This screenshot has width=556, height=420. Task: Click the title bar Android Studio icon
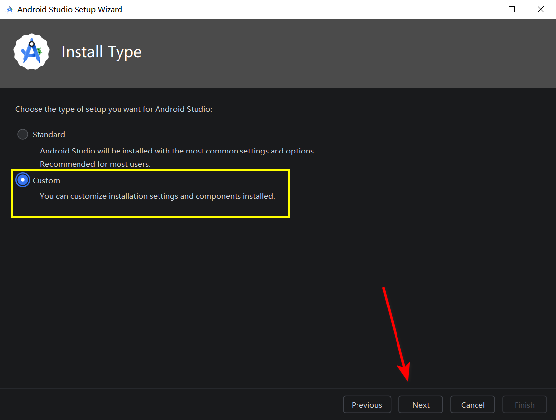(9, 9)
